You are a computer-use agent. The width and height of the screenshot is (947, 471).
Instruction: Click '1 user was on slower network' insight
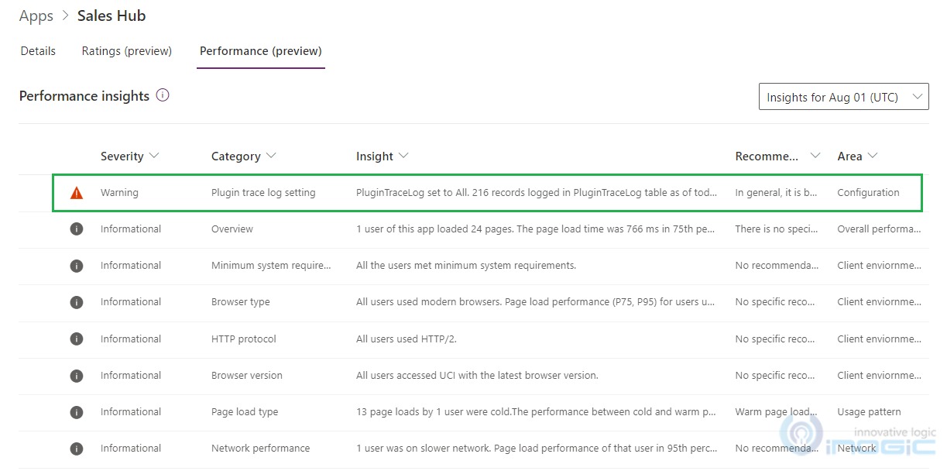pos(537,449)
